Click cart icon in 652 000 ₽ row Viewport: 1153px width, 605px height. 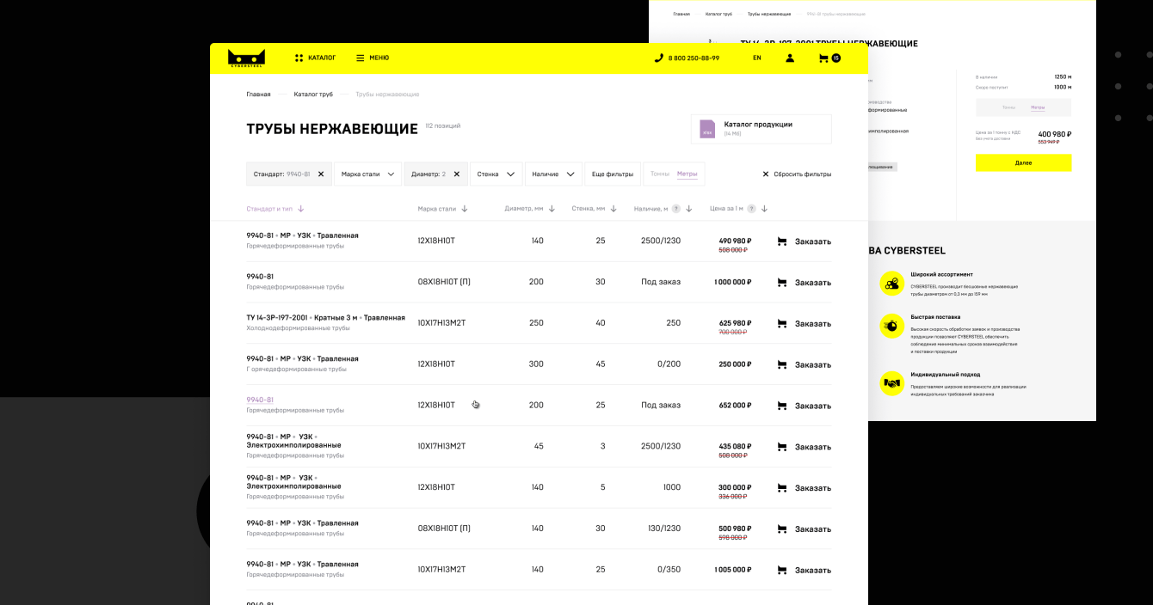click(782, 406)
